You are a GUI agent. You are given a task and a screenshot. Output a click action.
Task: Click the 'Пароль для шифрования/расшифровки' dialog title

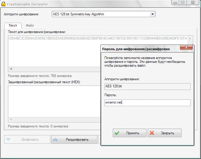[136, 49]
